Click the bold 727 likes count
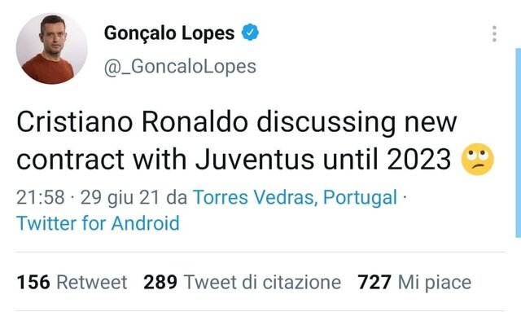The width and height of the screenshot is (521, 312). tap(374, 282)
